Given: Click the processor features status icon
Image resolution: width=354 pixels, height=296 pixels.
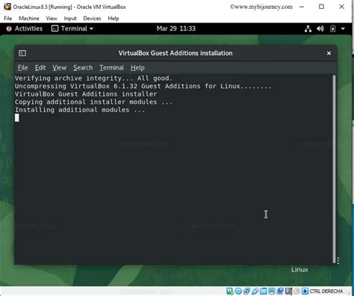Looking at the screenshot, I should pos(288,291).
